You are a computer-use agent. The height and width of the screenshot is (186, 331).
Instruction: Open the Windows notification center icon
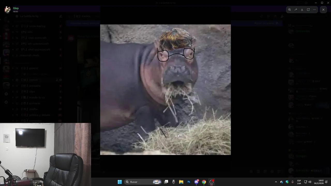(x=326, y=182)
